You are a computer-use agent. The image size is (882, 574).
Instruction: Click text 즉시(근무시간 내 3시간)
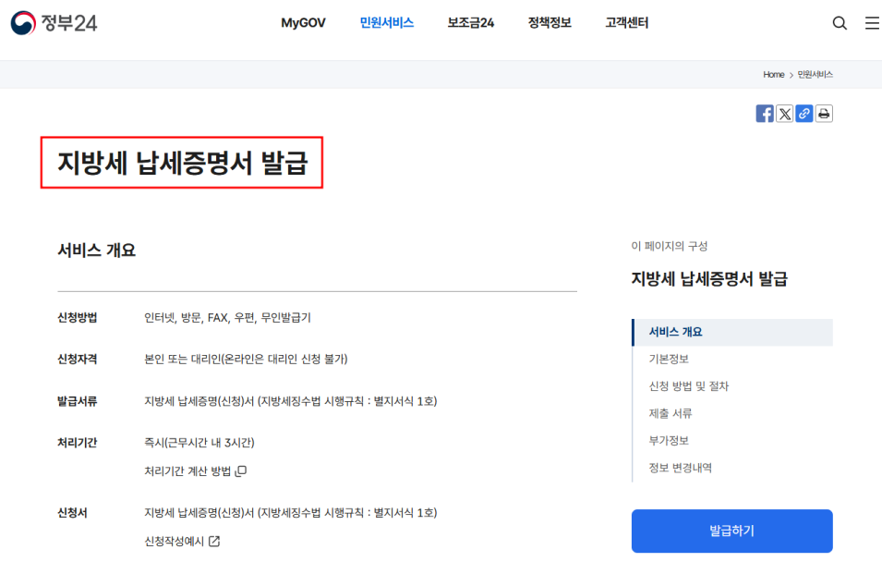click(199, 443)
